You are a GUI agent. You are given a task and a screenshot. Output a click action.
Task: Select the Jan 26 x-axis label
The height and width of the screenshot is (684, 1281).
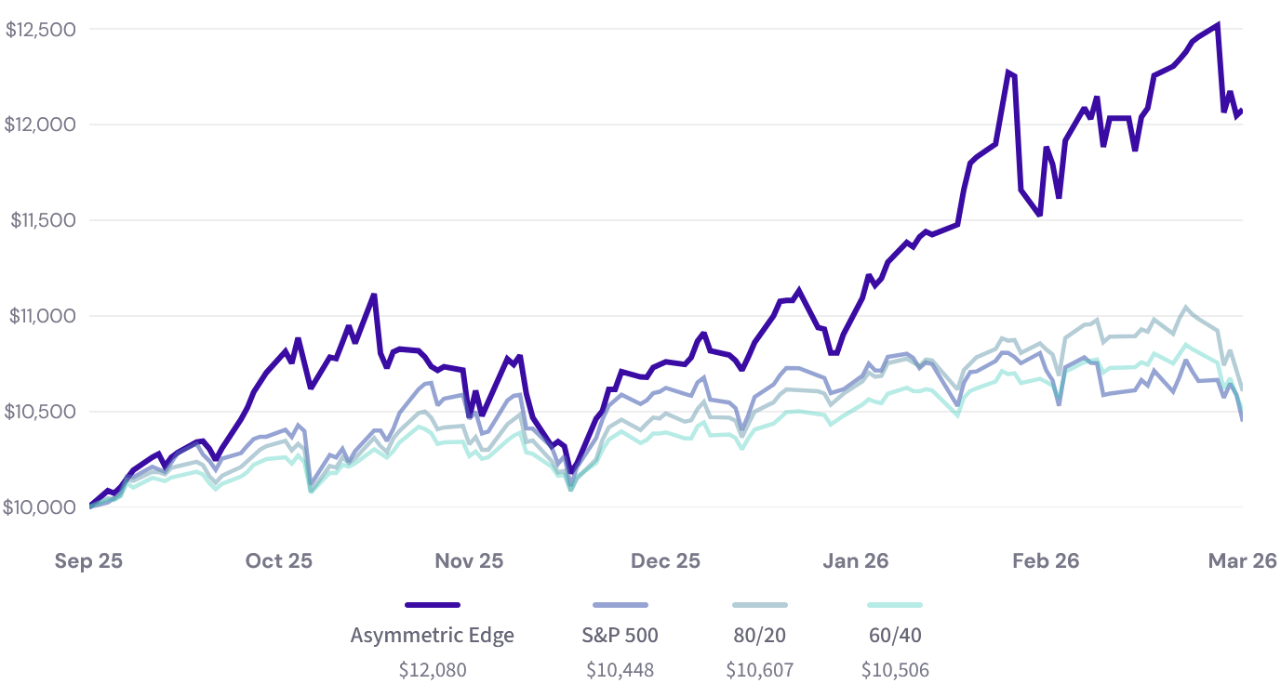pos(855,561)
